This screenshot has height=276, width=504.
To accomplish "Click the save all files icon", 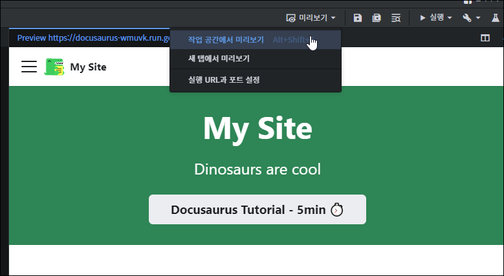I will click(377, 18).
